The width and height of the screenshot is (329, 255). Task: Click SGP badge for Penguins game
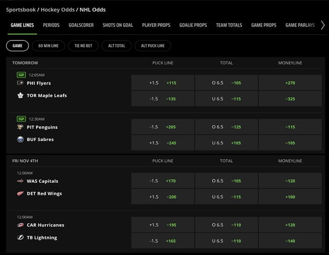[x=21, y=119]
